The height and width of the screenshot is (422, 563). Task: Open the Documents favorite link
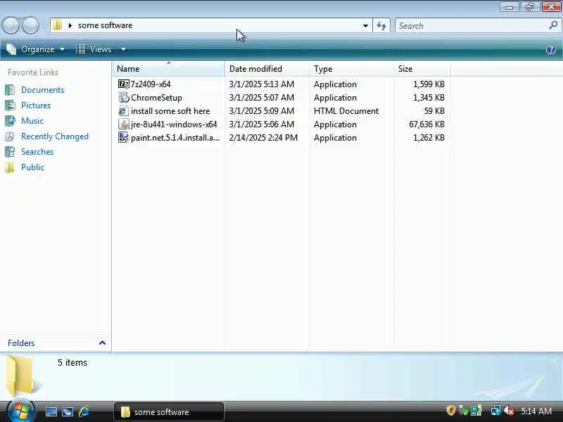pyautogui.click(x=43, y=90)
